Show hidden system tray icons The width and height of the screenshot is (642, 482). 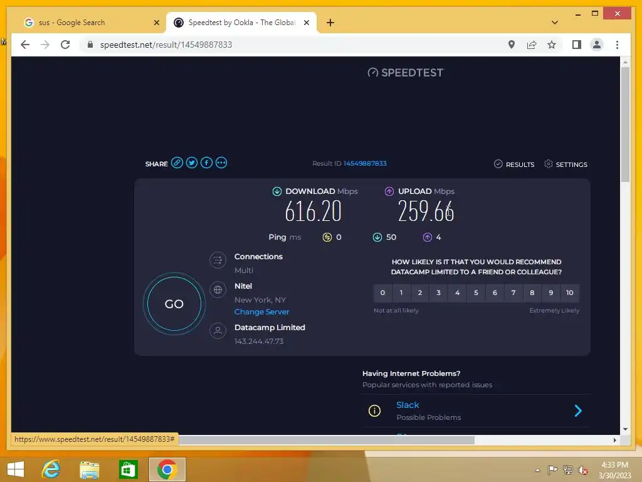click(x=537, y=470)
